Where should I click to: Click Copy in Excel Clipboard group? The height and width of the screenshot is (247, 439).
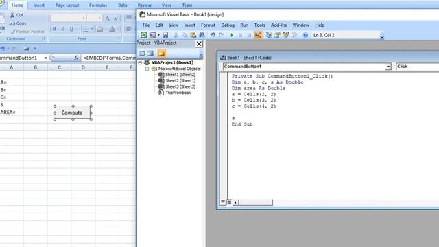[x=19, y=23]
